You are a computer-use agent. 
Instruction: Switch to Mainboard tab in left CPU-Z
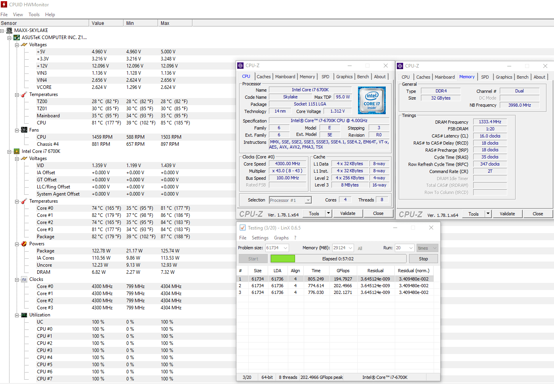pos(285,77)
